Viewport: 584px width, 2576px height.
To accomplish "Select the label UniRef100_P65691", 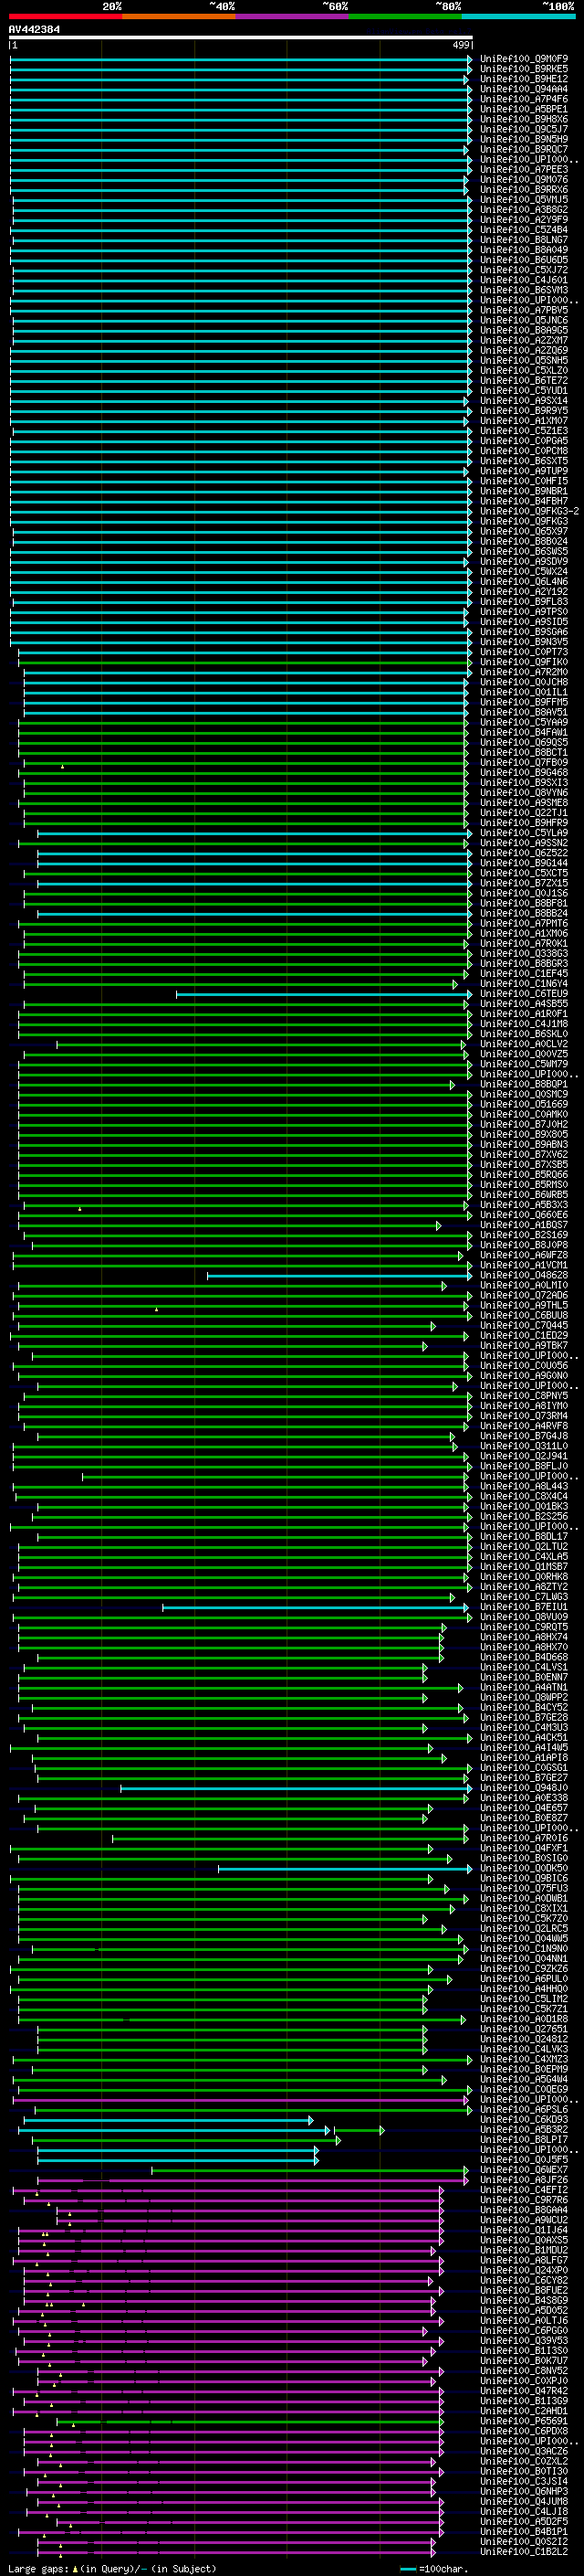I will (x=524, y=2421).
